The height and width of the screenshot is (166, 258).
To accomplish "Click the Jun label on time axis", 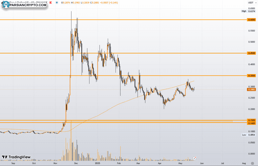I will 202,163.
